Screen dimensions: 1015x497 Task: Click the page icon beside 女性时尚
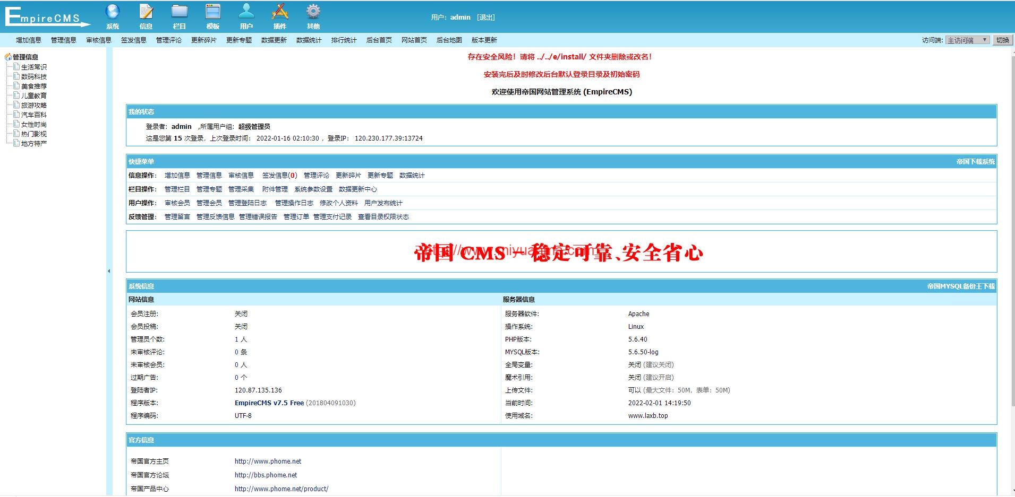click(x=16, y=124)
